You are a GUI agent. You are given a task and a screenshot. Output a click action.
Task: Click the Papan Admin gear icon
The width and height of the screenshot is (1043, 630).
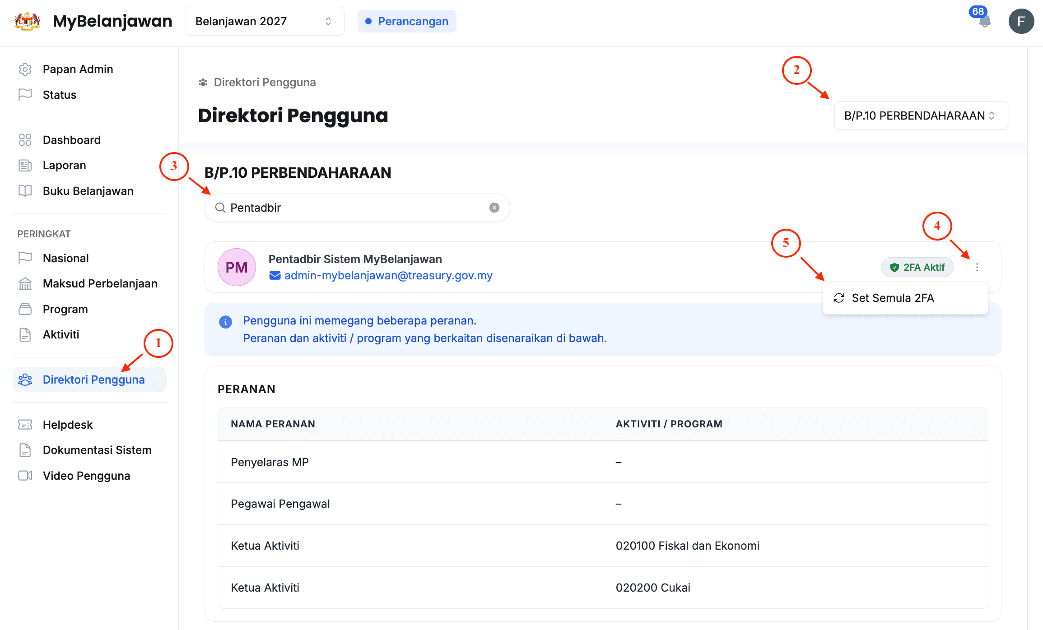[25, 69]
